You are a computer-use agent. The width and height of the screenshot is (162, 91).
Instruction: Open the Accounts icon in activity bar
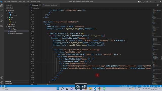click(2, 77)
